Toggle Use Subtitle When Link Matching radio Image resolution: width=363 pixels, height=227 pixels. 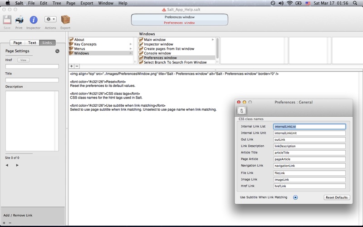click(x=295, y=197)
